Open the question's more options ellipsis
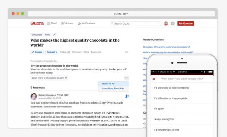 click(x=127, y=52)
